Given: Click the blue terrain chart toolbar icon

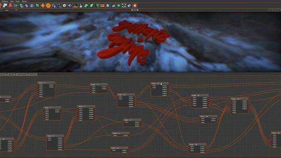Looking at the screenshot, I should 113,6.
